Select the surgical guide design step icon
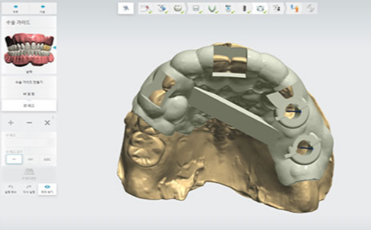Viewport: 371px width, 230px height. pyautogui.click(x=260, y=8)
